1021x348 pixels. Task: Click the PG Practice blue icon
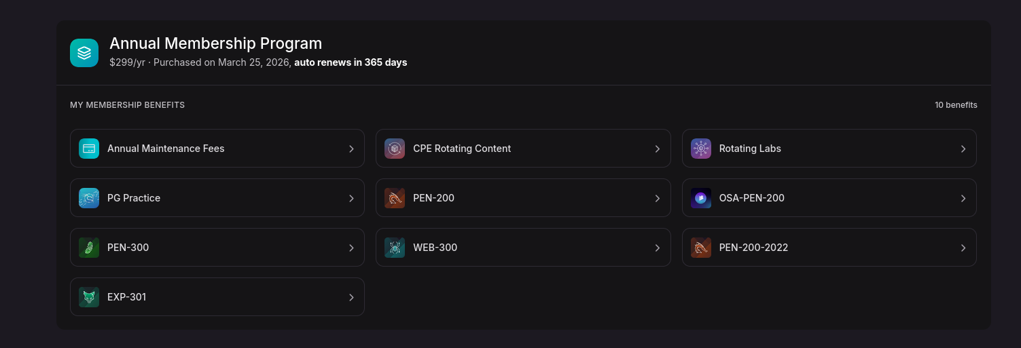[89, 198]
